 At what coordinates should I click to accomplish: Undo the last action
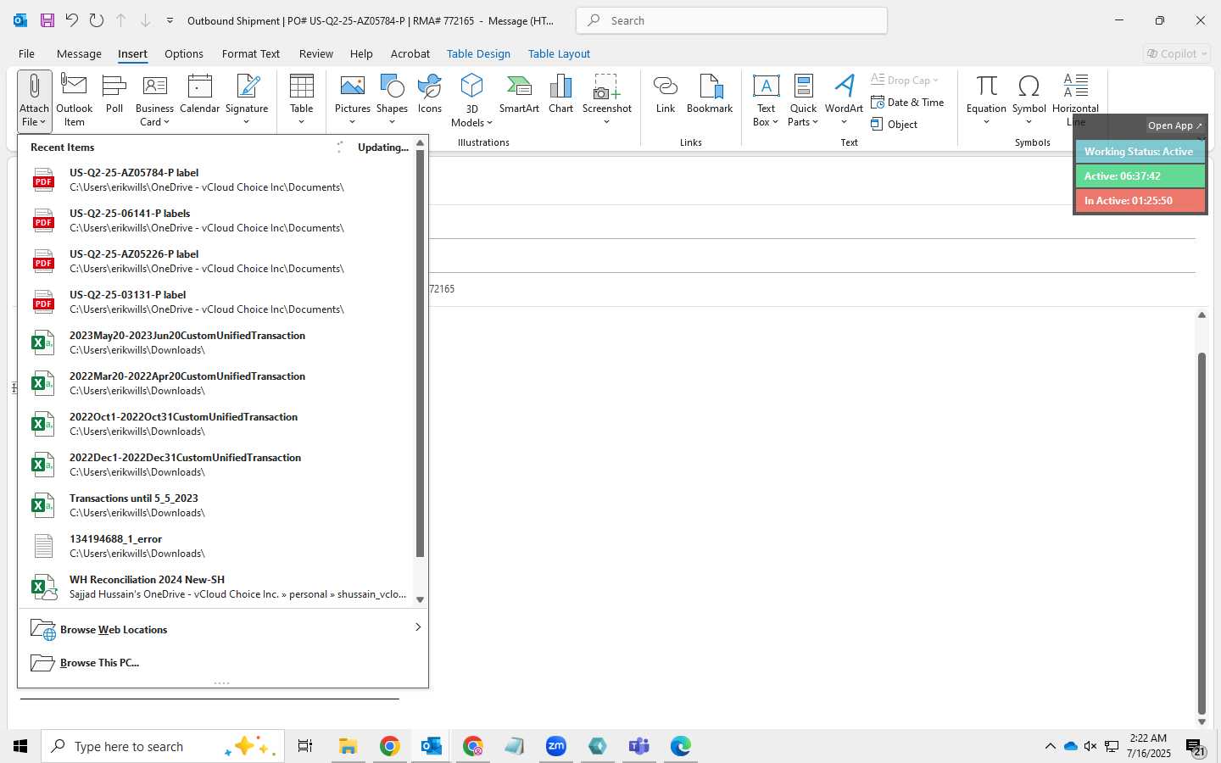[x=72, y=20]
